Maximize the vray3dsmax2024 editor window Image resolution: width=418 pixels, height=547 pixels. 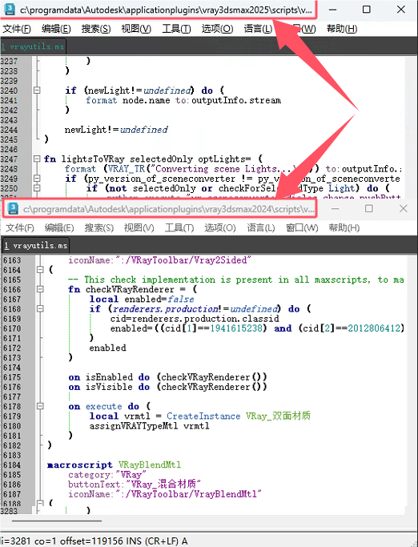pyautogui.click(x=369, y=208)
